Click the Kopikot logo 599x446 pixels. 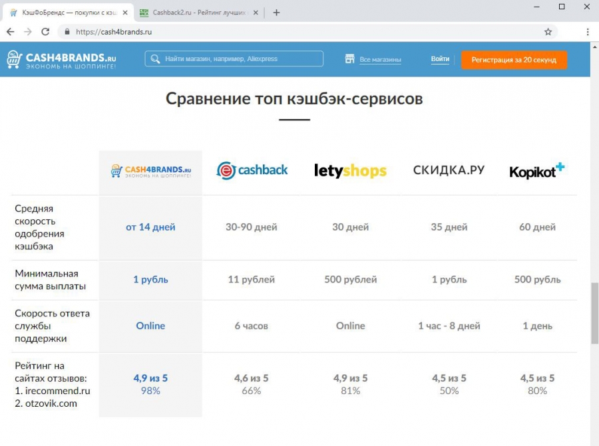[536, 171]
